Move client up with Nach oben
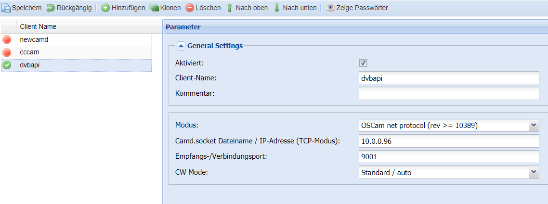 point(230,8)
